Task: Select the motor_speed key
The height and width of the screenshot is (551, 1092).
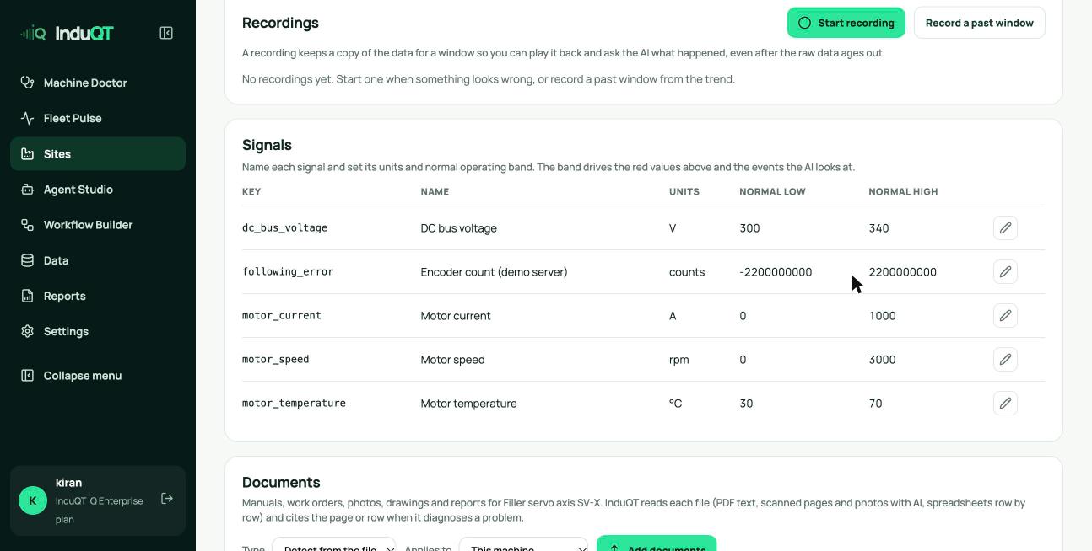Action: (276, 360)
